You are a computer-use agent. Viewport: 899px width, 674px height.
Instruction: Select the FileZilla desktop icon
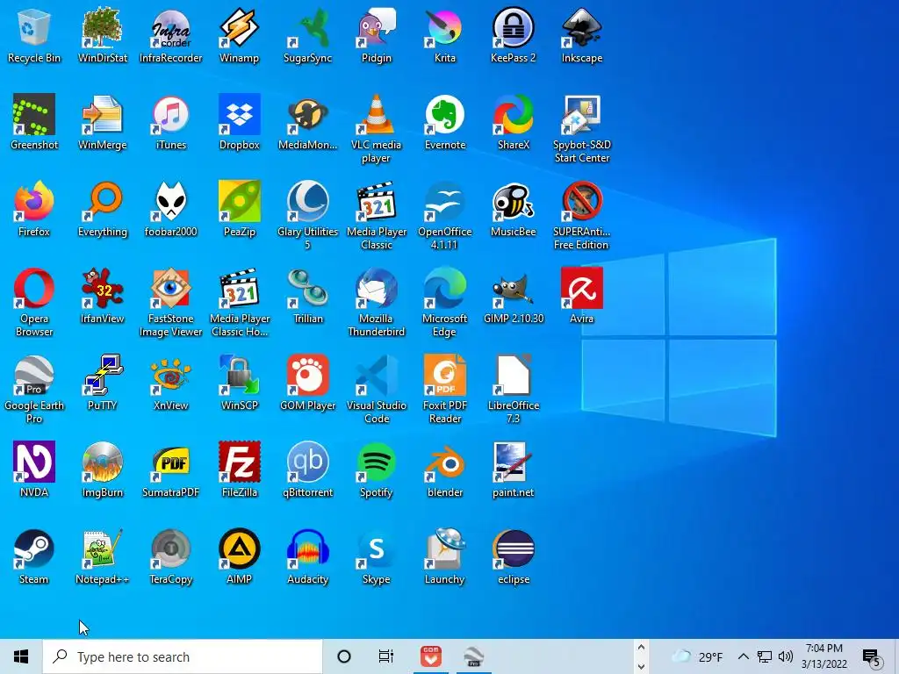coord(239,470)
